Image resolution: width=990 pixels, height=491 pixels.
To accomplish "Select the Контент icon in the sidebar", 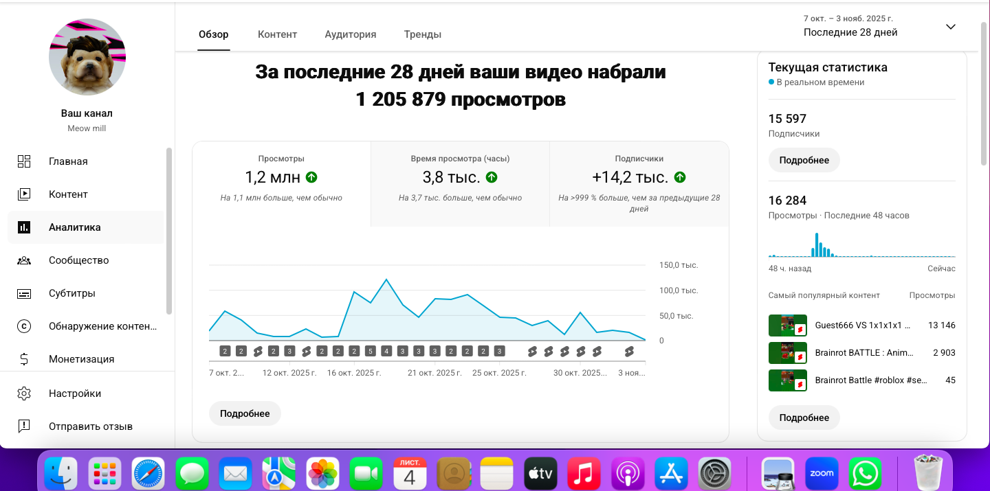I will [x=24, y=194].
